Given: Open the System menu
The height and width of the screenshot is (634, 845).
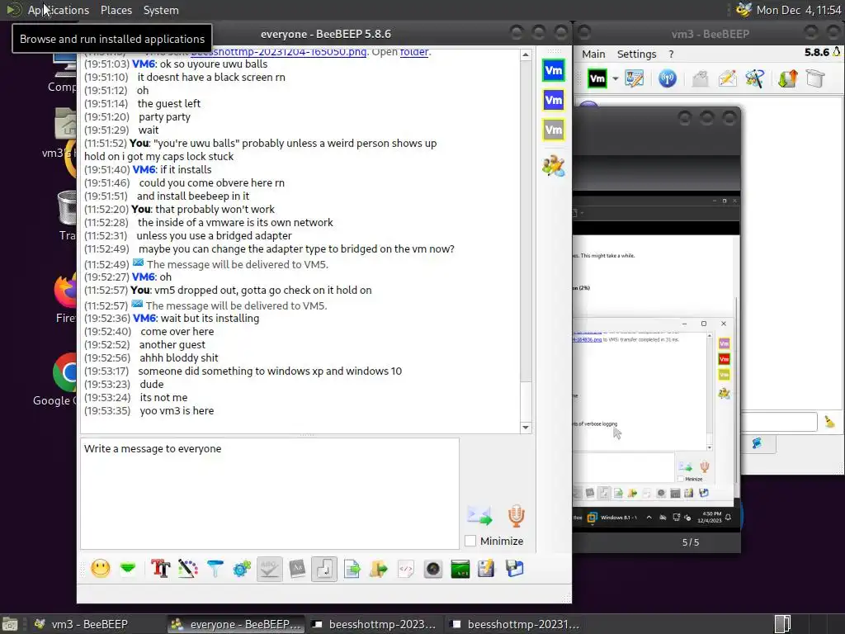Looking at the screenshot, I should point(161,10).
